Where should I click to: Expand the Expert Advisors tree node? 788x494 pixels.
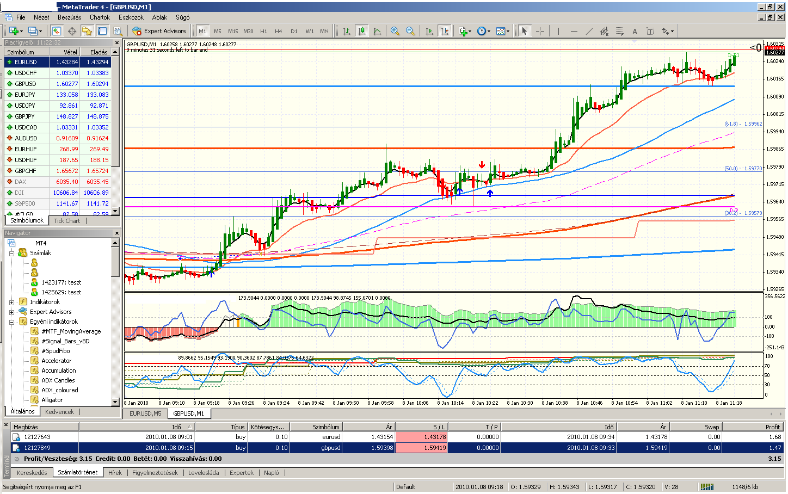click(12, 312)
